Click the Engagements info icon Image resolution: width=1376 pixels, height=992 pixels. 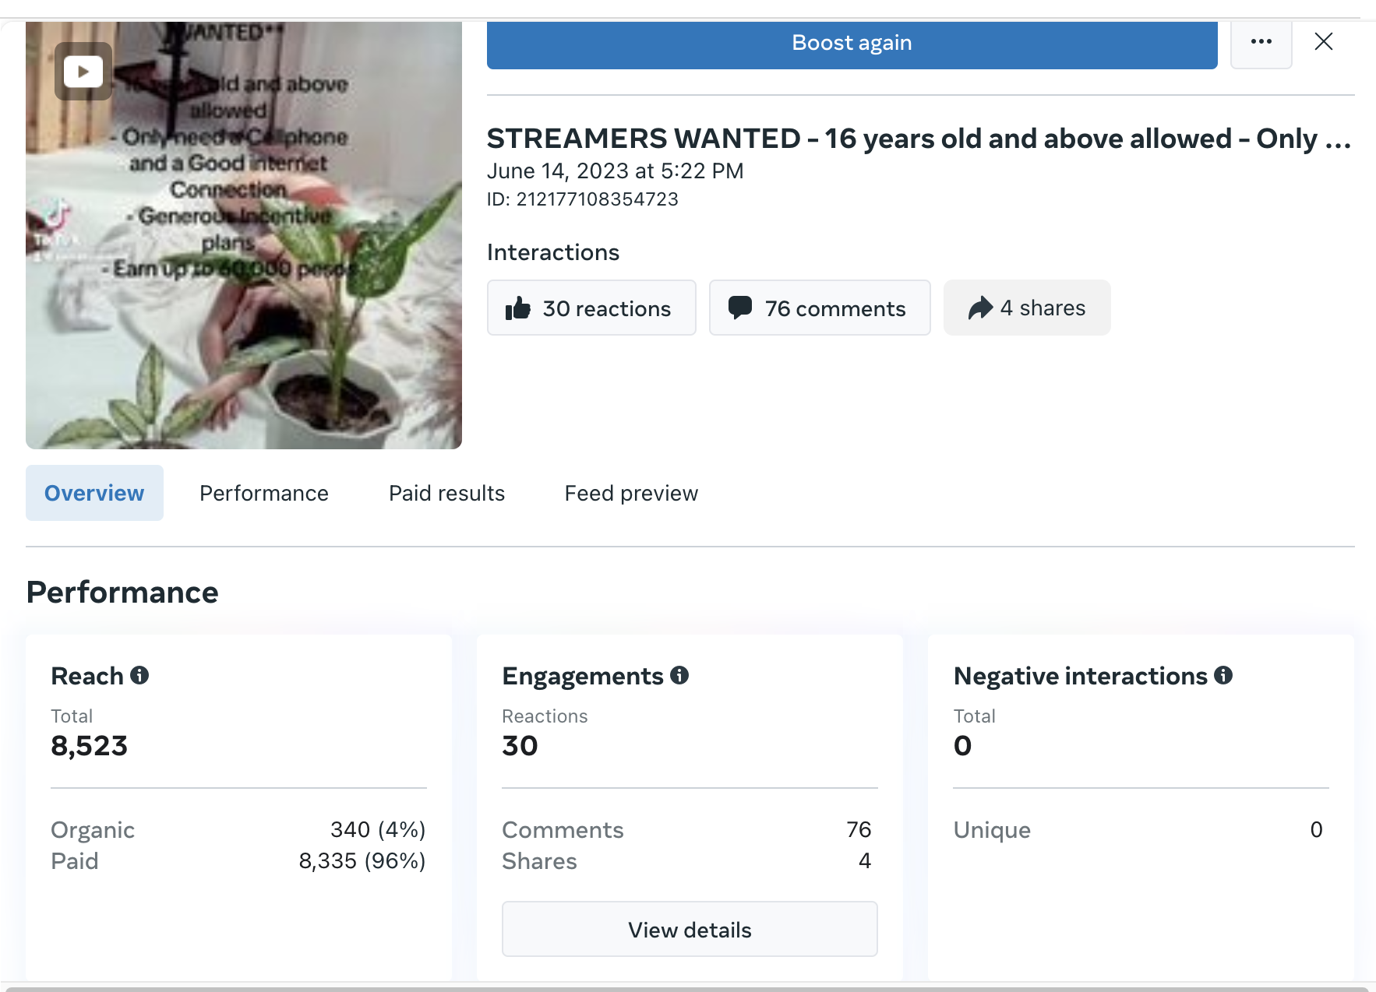(x=679, y=675)
